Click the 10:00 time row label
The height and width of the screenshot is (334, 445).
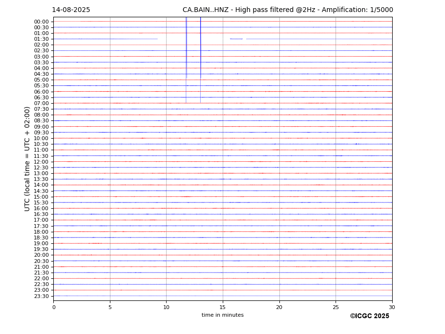click(x=41, y=139)
